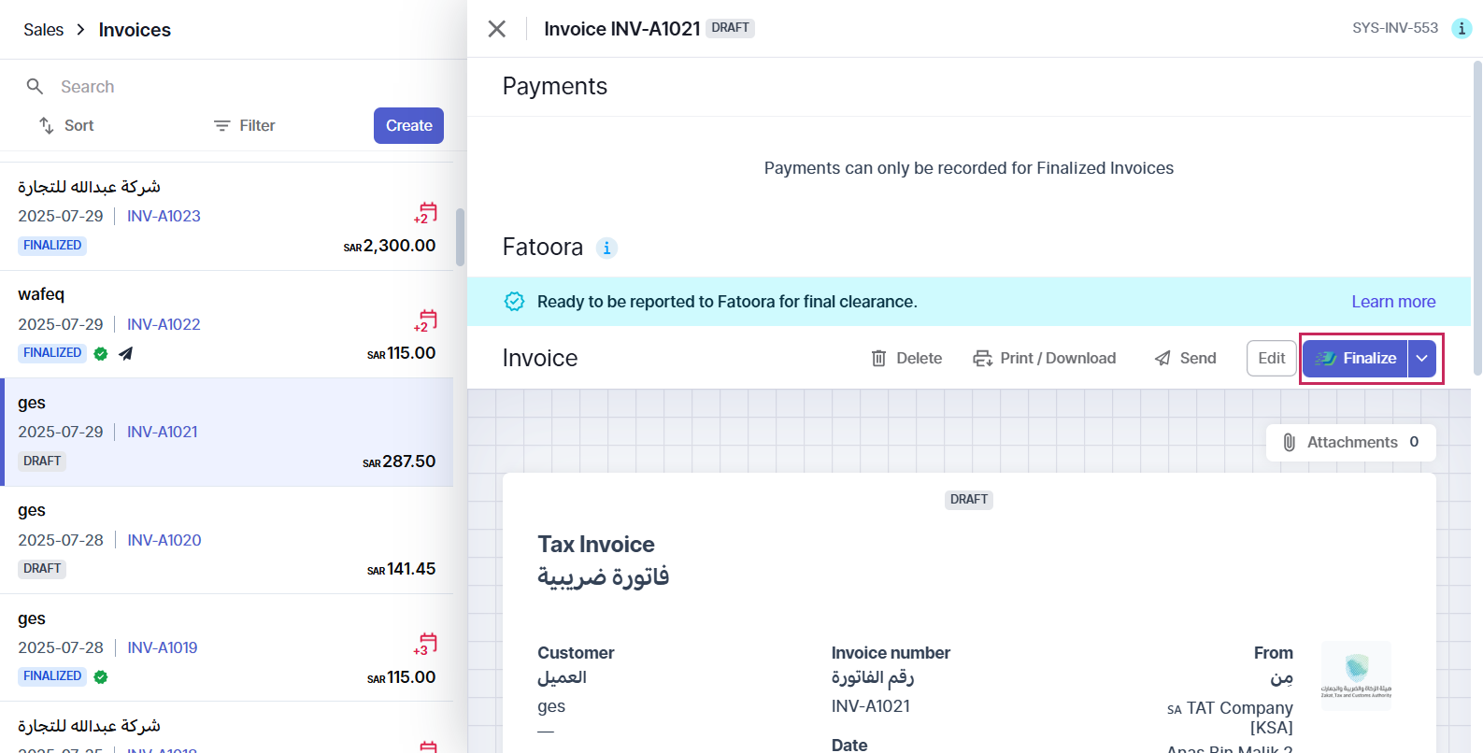Click the Delete trash icon
This screenshot has height=753, width=1483.
(878, 358)
